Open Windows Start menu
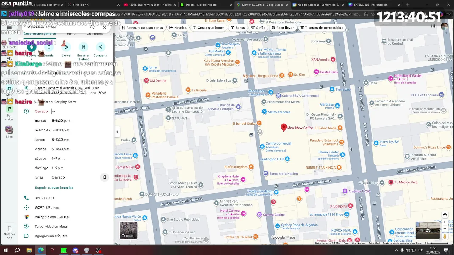Image resolution: width=454 pixels, height=255 pixels. point(5,250)
